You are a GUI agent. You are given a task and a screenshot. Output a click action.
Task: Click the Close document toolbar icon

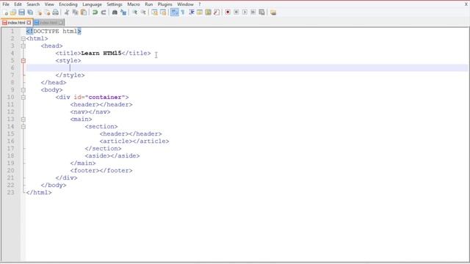pyautogui.click(x=39, y=12)
